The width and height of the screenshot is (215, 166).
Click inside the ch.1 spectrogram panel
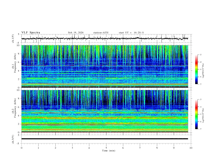coord(105,66)
